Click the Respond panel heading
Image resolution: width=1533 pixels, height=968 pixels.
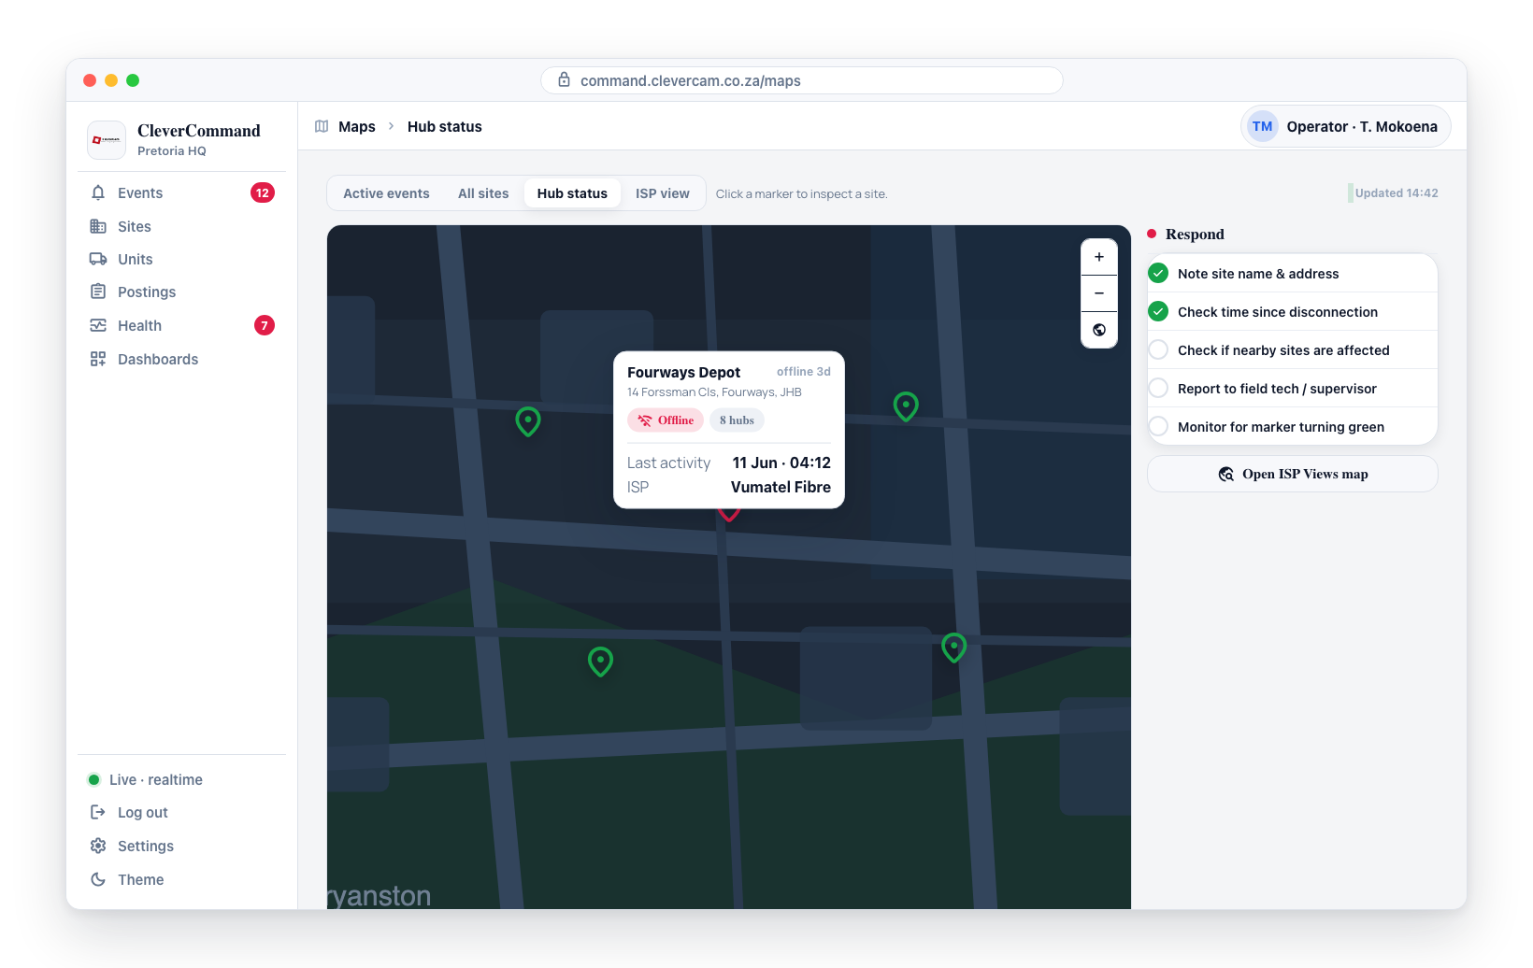pos(1195,234)
